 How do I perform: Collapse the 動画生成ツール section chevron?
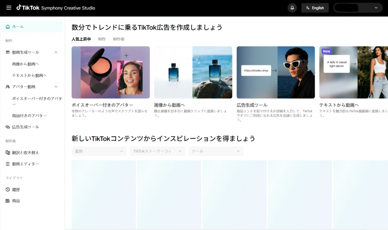[x=56, y=52]
